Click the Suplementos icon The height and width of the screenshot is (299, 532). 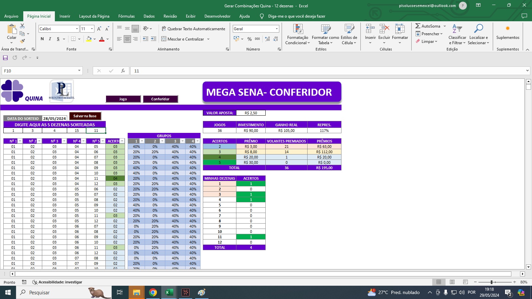[x=507, y=29]
